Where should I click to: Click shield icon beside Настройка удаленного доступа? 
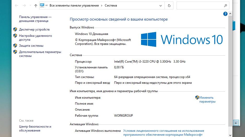point(15,35)
